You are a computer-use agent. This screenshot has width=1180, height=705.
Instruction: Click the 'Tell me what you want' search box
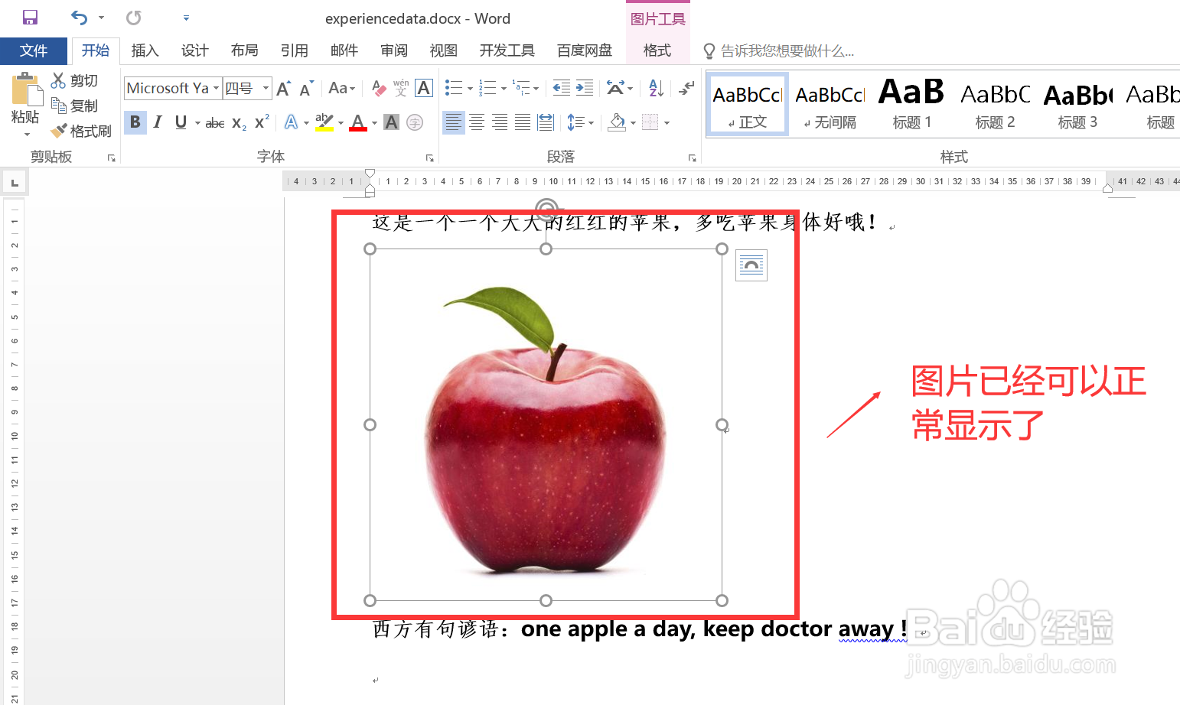tap(787, 51)
